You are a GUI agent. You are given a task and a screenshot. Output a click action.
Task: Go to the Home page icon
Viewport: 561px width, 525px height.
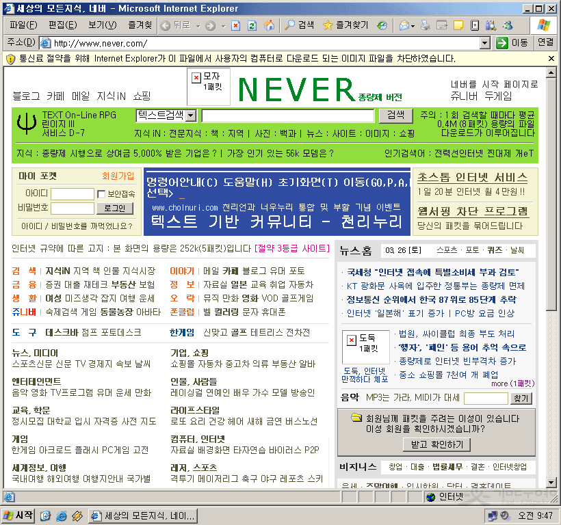[269, 25]
